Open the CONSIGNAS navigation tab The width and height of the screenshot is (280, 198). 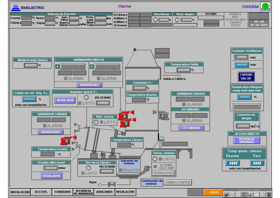63,192
